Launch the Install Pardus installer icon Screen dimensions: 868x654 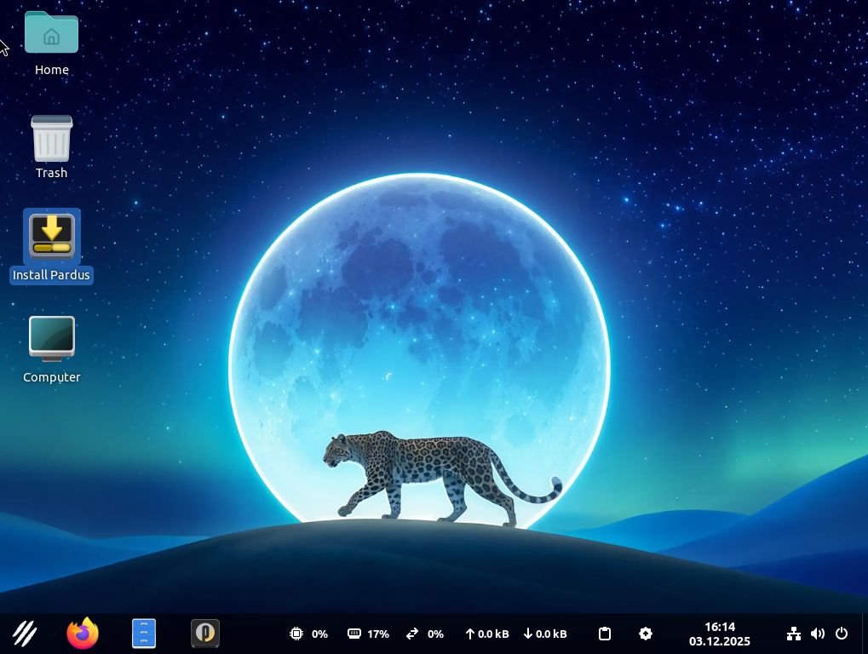(51, 237)
